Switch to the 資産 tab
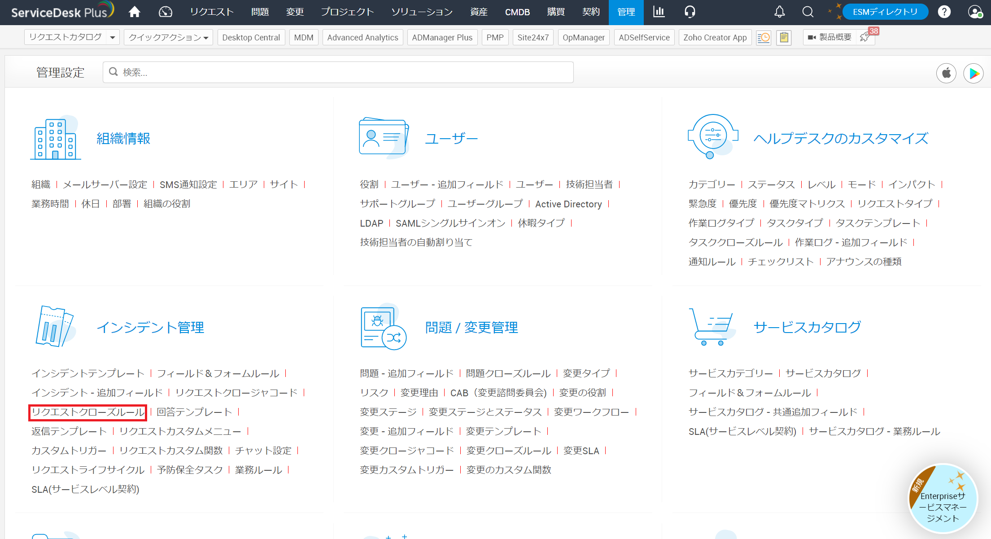The width and height of the screenshot is (991, 539). click(478, 12)
